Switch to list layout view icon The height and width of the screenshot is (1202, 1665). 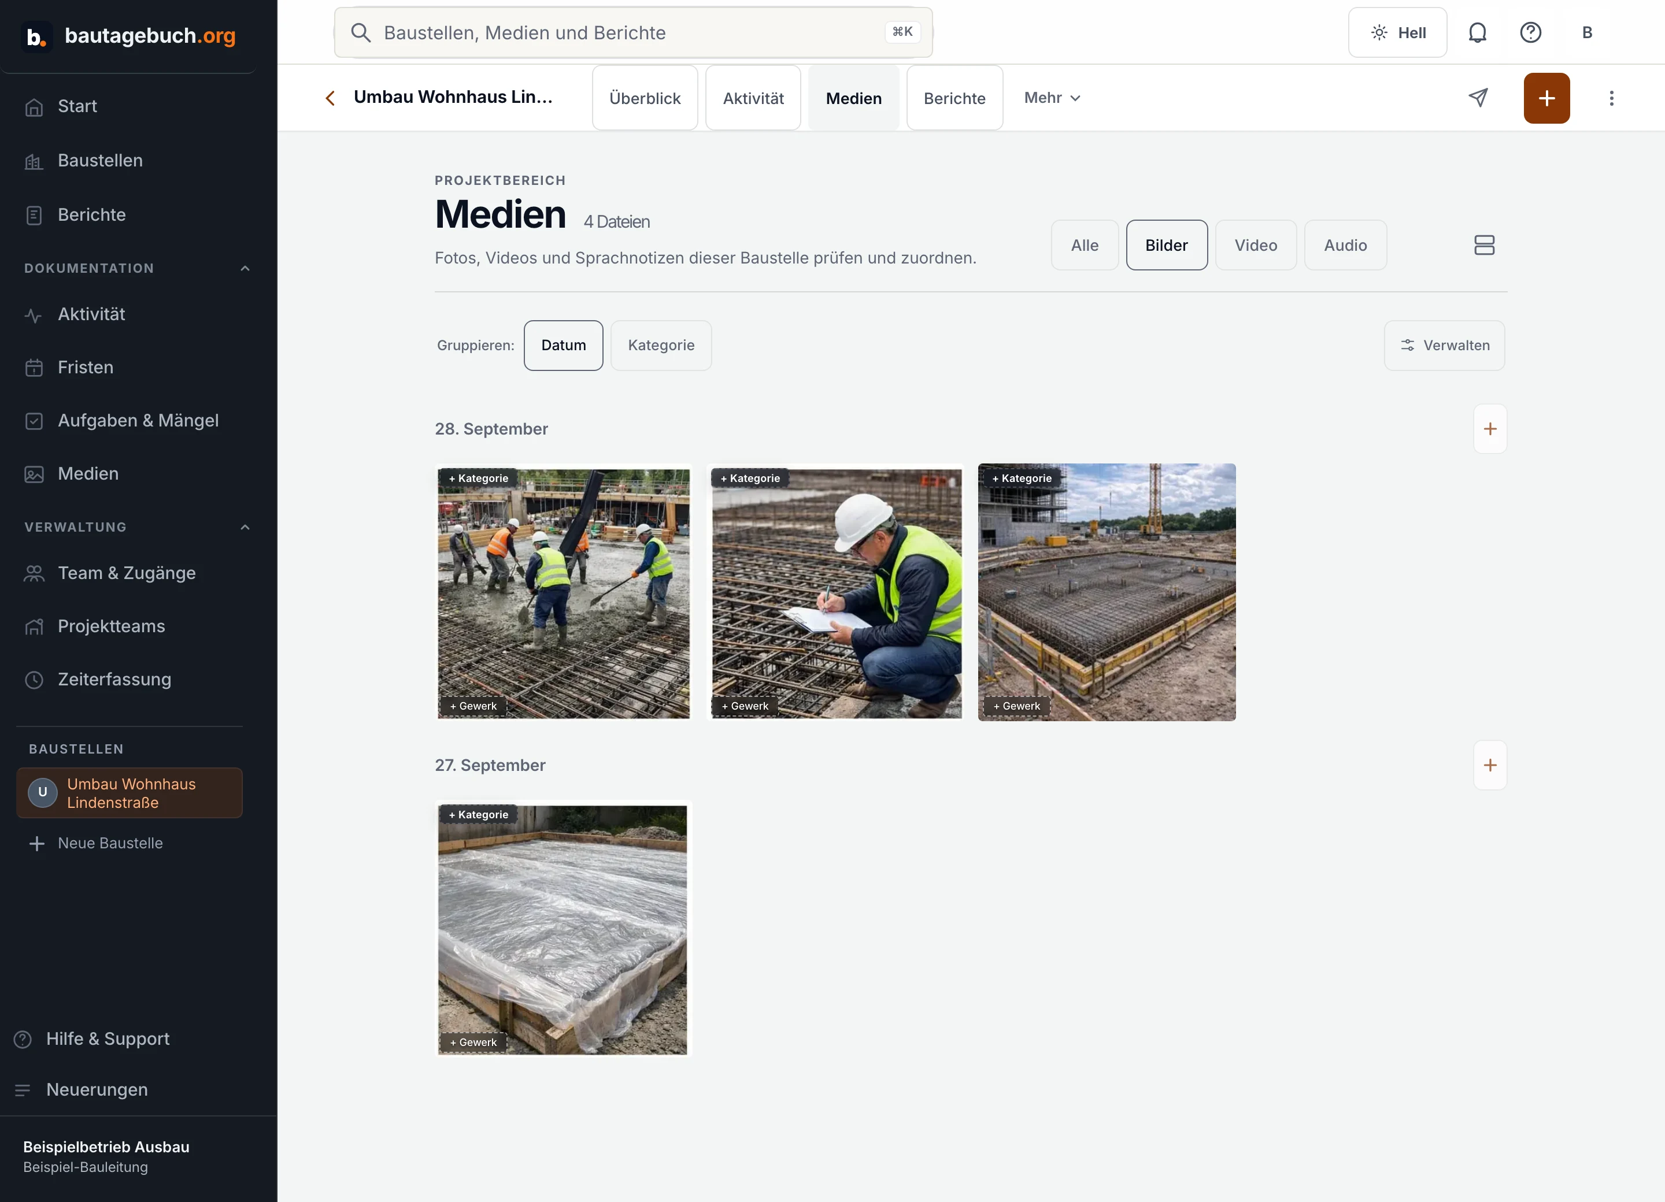[1483, 245]
